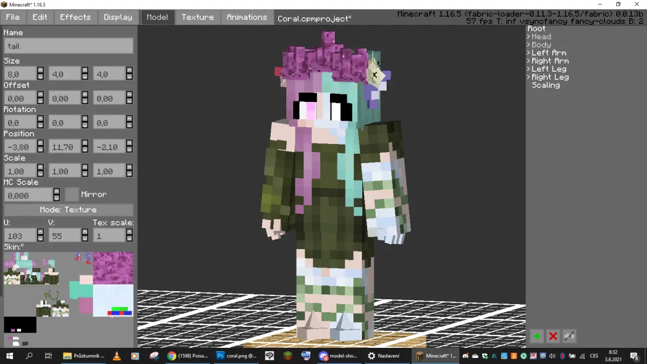Decrease the first Size value with down arrow
The height and width of the screenshot is (364, 647).
(40, 77)
